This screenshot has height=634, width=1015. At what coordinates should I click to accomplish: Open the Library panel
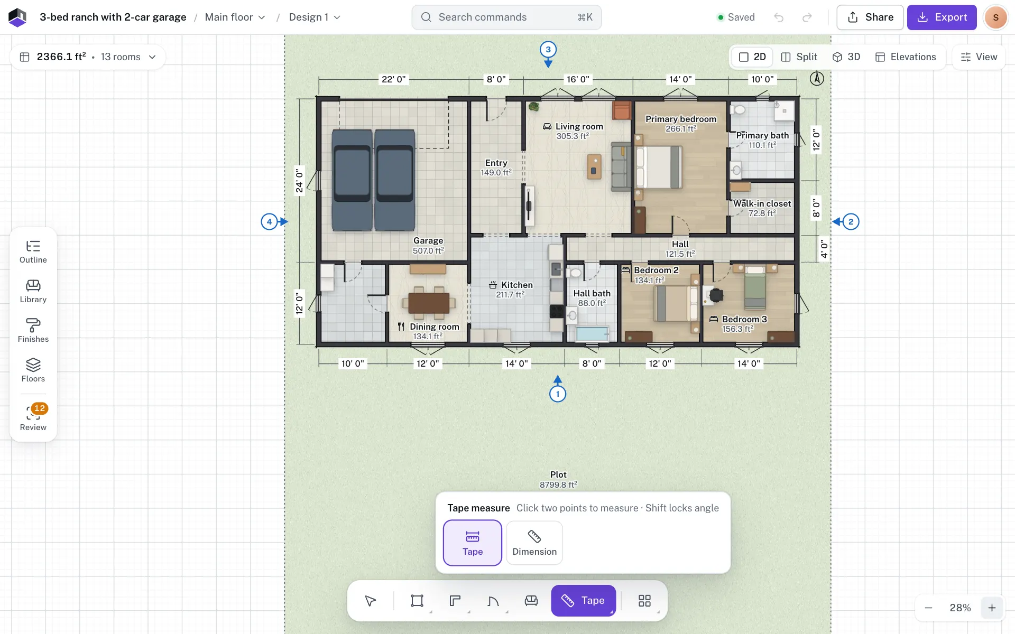[x=33, y=291]
